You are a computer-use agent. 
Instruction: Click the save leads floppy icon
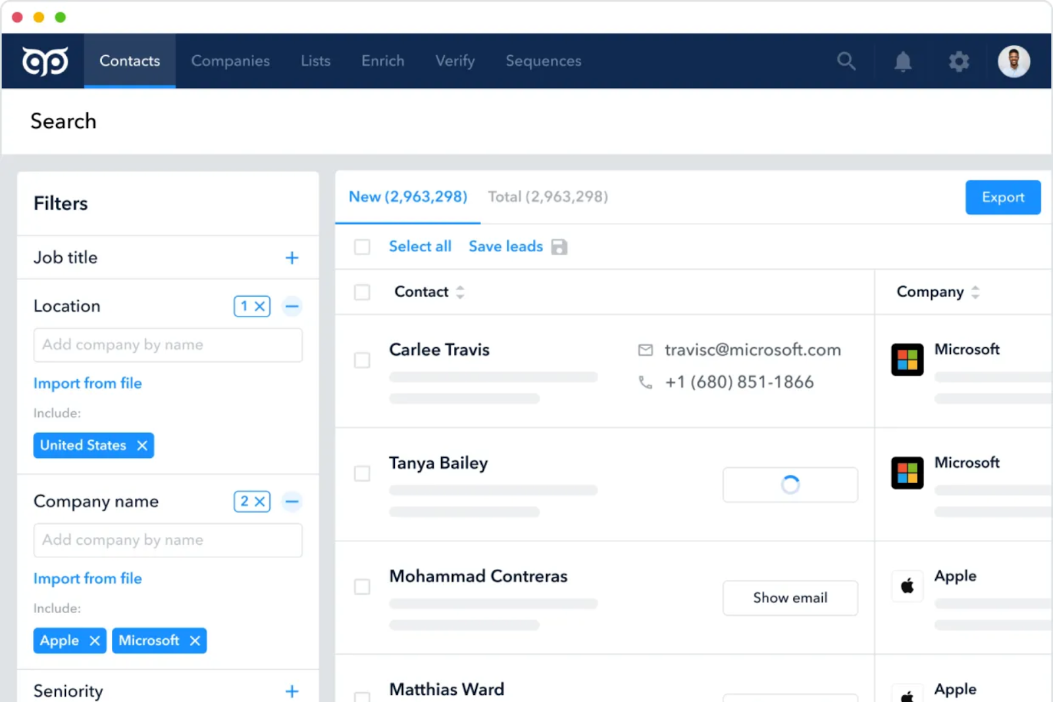click(559, 247)
